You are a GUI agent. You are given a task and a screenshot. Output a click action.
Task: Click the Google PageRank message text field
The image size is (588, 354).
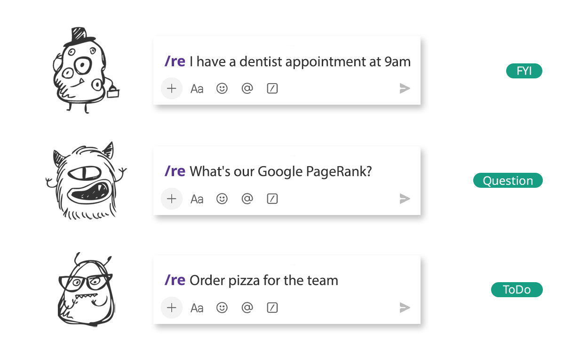click(x=280, y=171)
